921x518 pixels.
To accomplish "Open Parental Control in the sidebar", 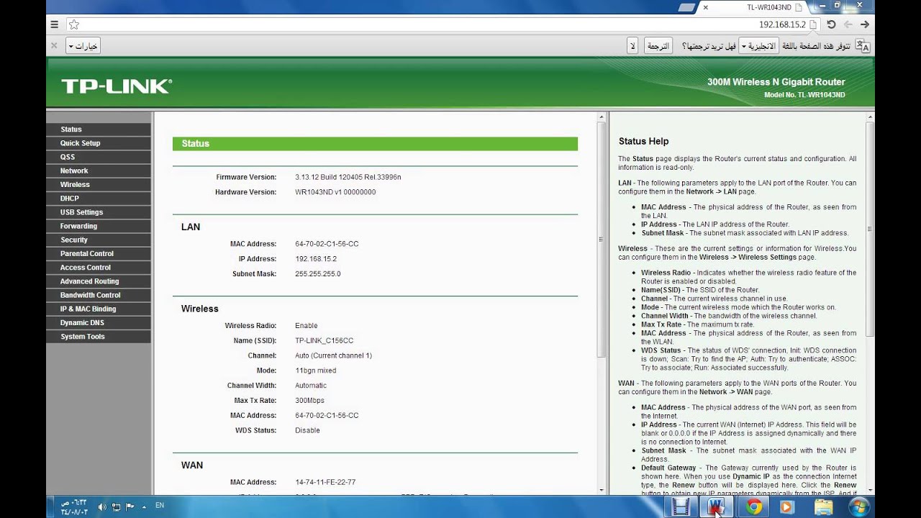I will pyautogui.click(x=99, y=254).
